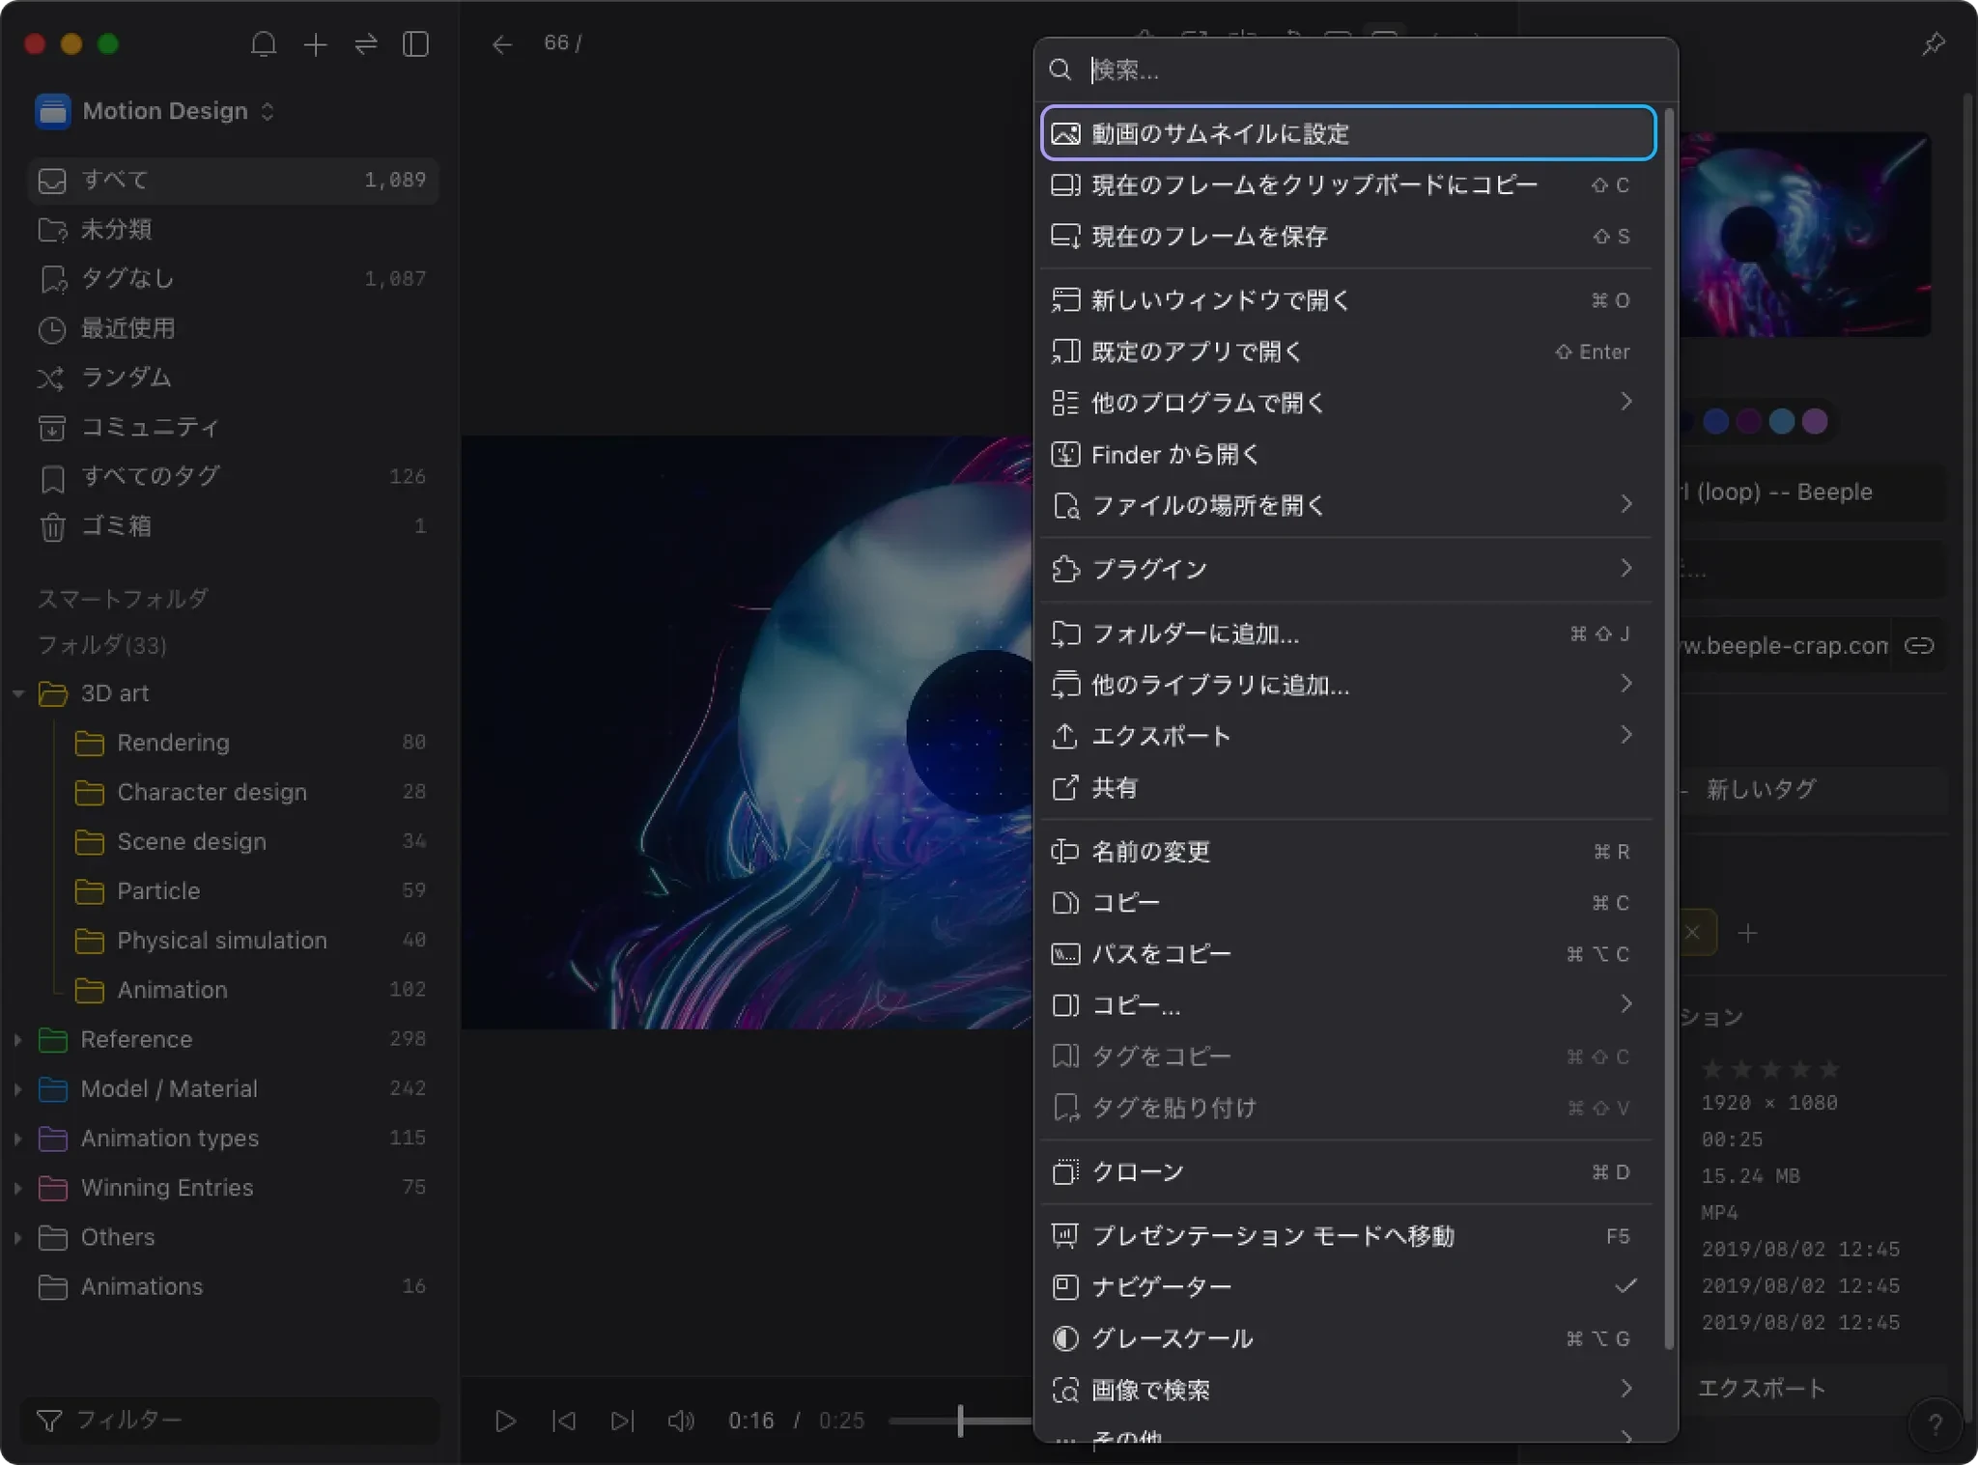Expand the Animation types folder
The width and height of the screenshot is (1978, 1465).
pos(18,1139)
